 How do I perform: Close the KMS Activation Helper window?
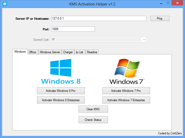177,3
